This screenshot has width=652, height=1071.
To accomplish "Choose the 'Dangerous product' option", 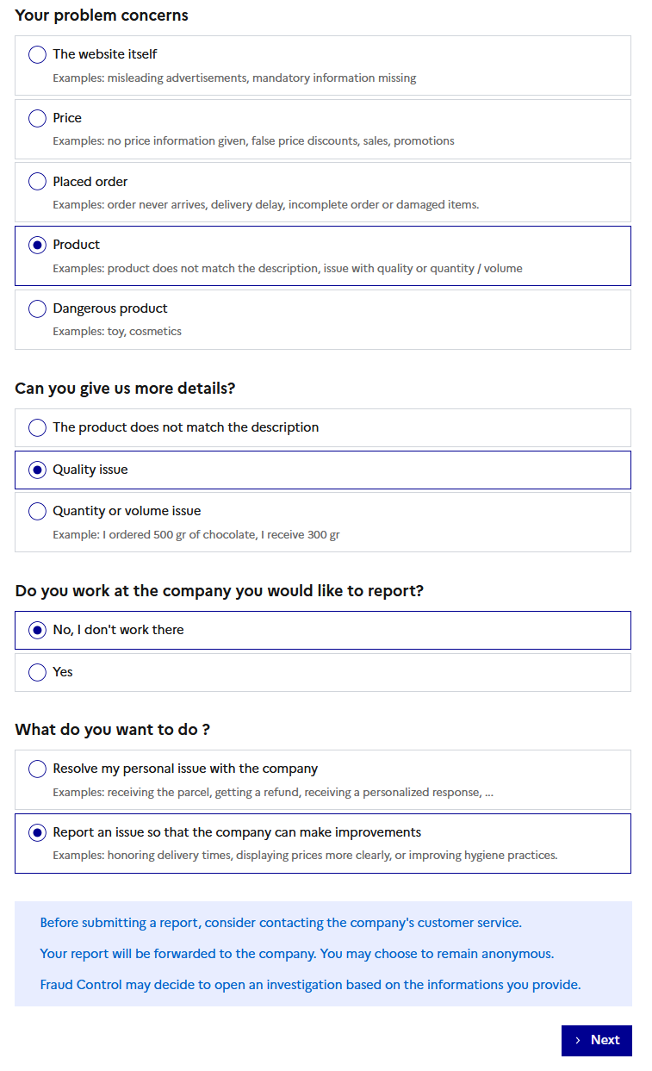I will click(x=37, y=308).
